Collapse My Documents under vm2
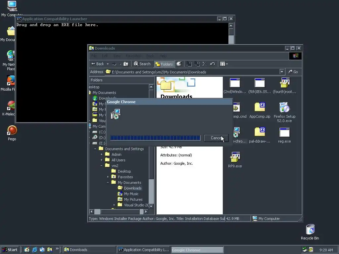Screen dimensions: 339x254 tap(108, 183)
